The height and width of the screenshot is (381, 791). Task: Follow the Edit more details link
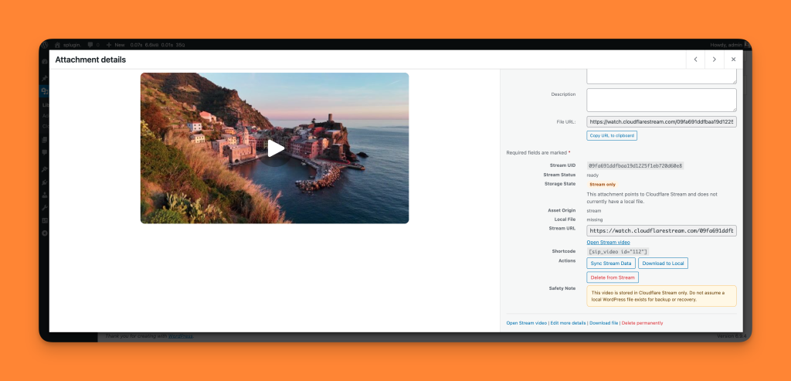tap(568, 323)
